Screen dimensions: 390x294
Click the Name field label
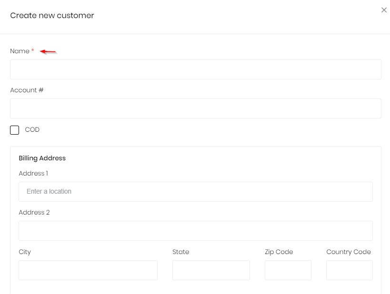pos(20,51)
